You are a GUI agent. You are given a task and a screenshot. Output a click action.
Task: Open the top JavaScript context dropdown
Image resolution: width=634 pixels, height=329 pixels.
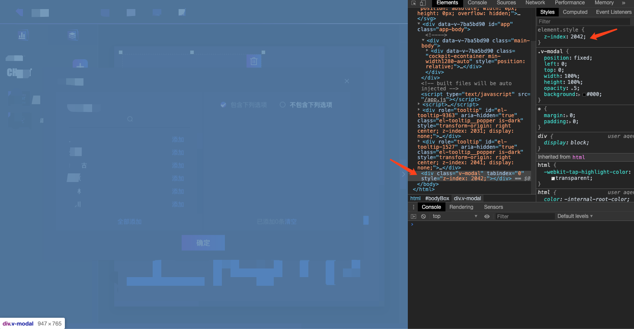click(455, 216)
